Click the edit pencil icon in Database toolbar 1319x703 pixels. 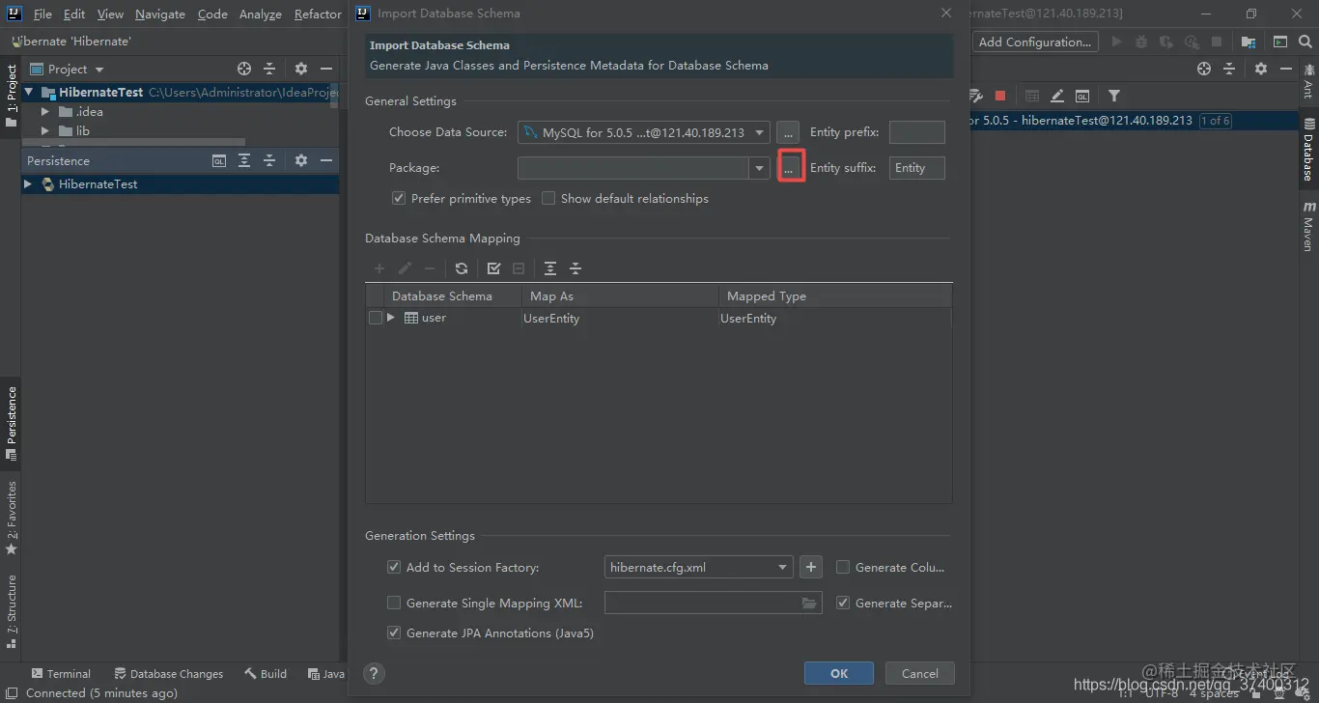coord(1057,96)
